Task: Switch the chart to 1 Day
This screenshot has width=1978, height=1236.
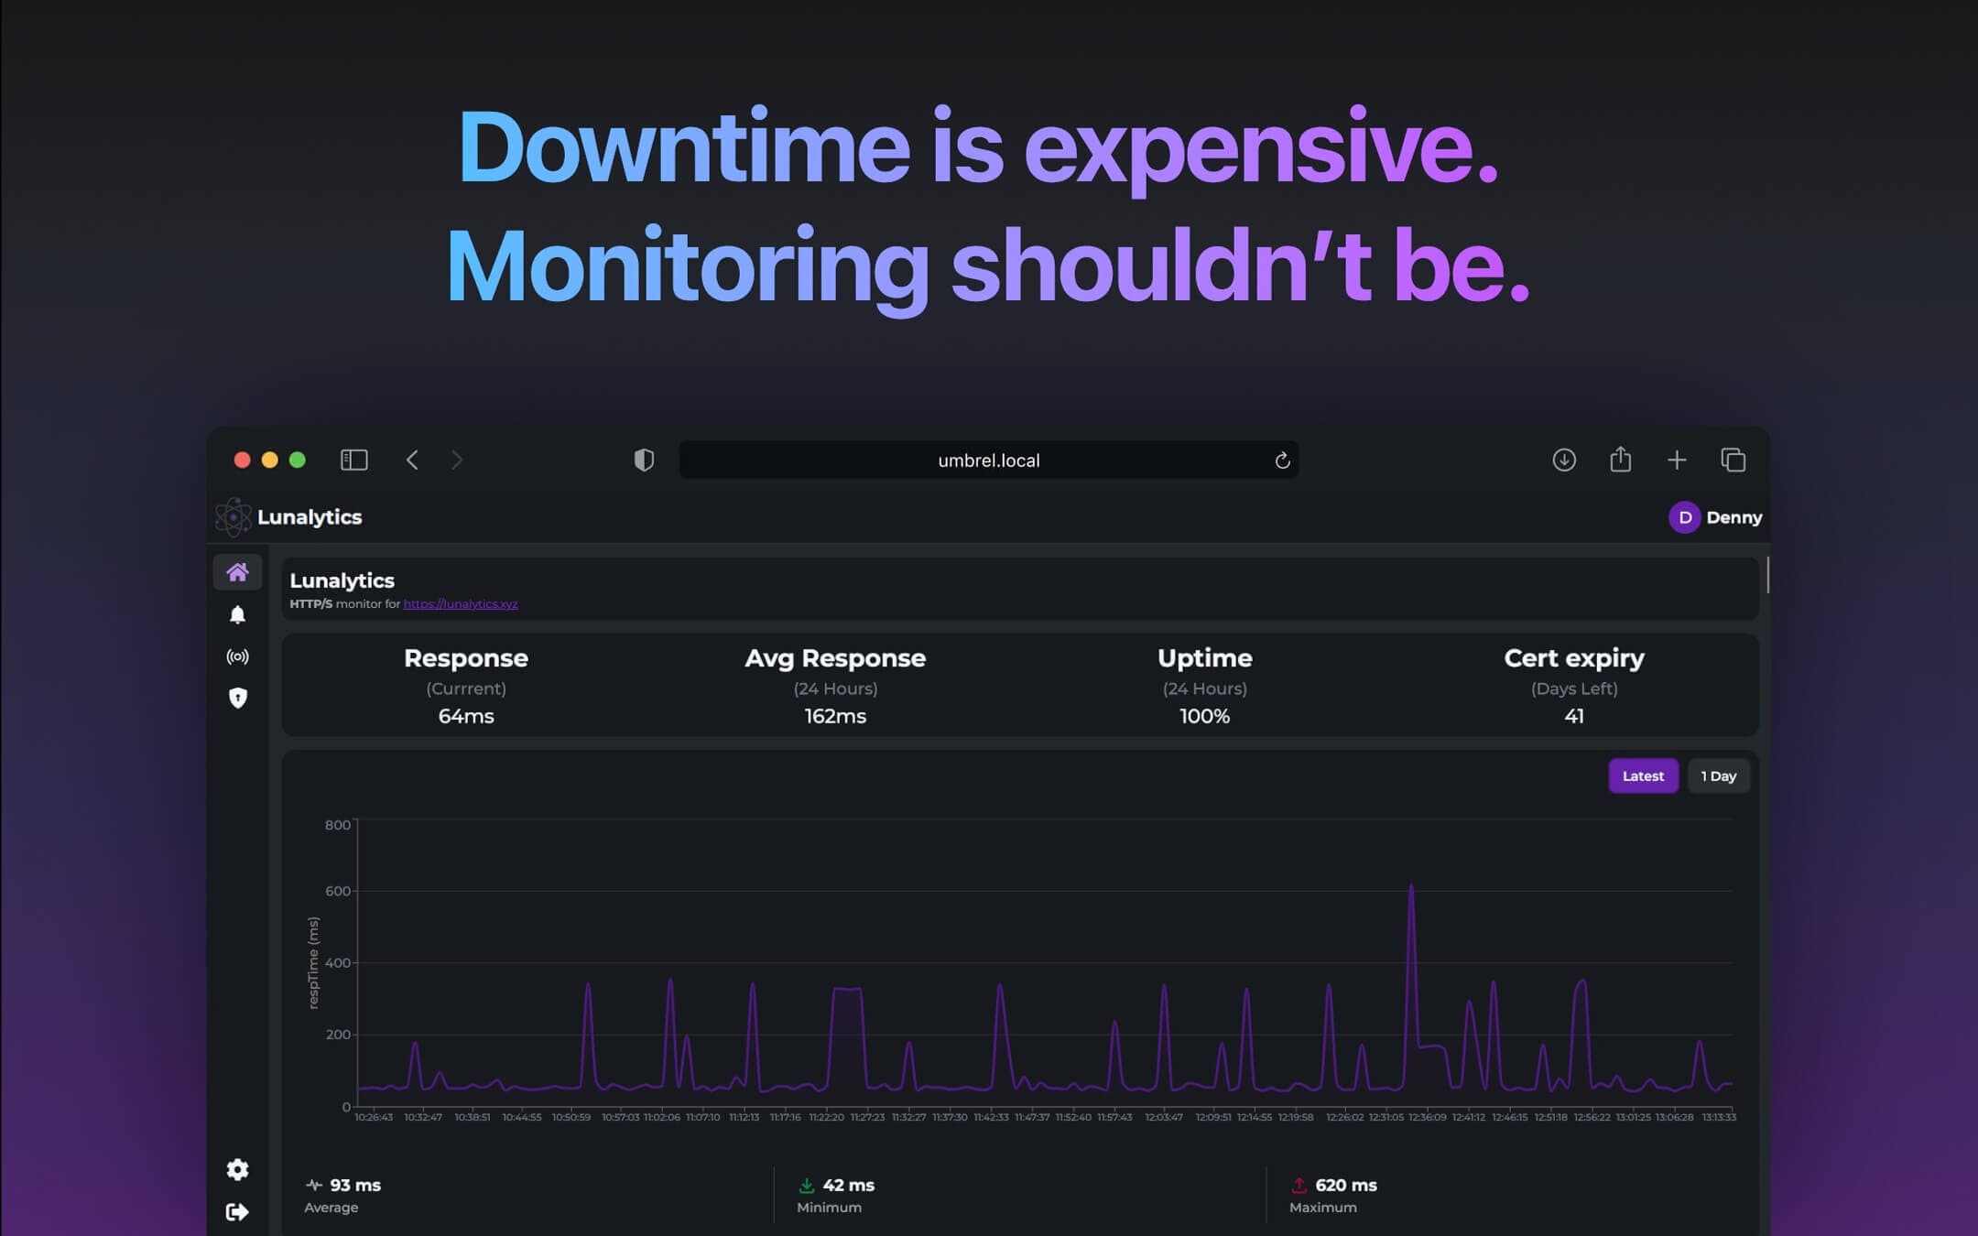Action: point(1718,775)
